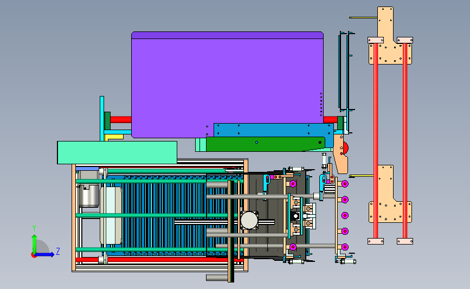Click black pivot hole on green arm
The height and width of the screenshot is (289, 470).
coord(320,143)
